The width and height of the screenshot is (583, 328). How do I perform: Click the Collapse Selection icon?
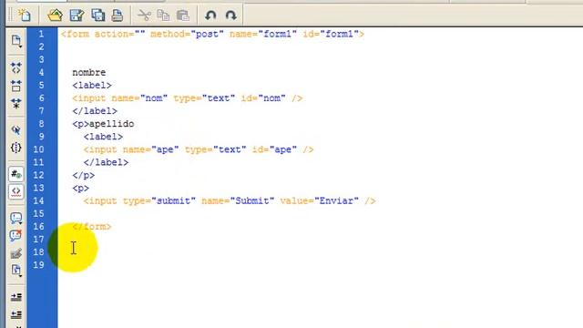16,86
